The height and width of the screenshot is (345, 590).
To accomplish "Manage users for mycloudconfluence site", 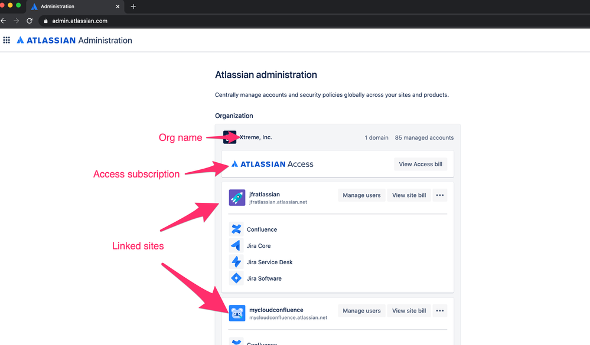I will (361, 310).
